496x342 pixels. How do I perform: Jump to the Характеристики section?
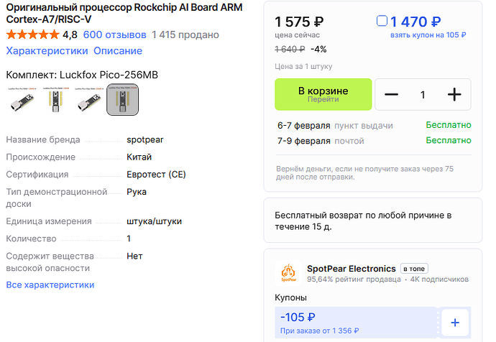(47, 51)
